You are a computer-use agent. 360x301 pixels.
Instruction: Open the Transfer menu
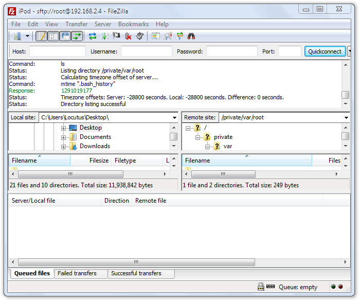coord(77,24)
